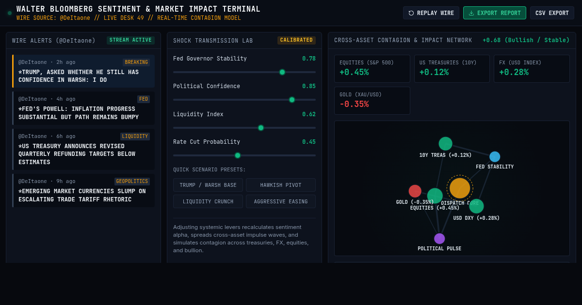The height and width of the screenshot is (305, 582).
Task: Click the 0.45 Rate Cut Probability value
Action: 309,142
